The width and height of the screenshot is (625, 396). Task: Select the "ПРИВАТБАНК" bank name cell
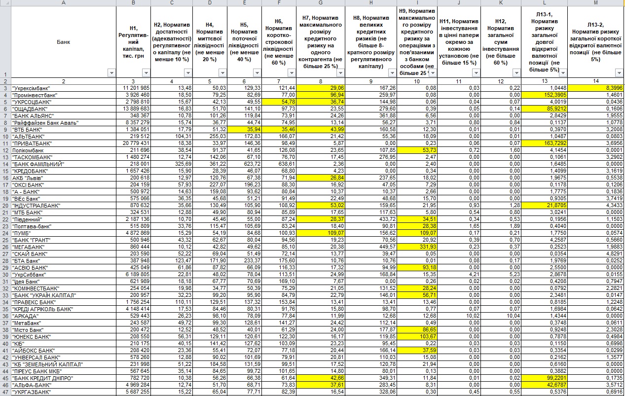coord(64,143)
